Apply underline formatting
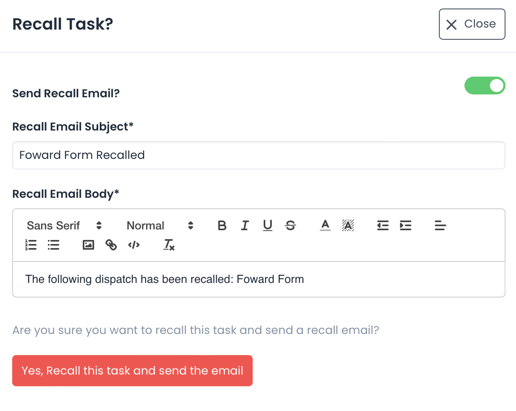 click(x=267, y=225)
